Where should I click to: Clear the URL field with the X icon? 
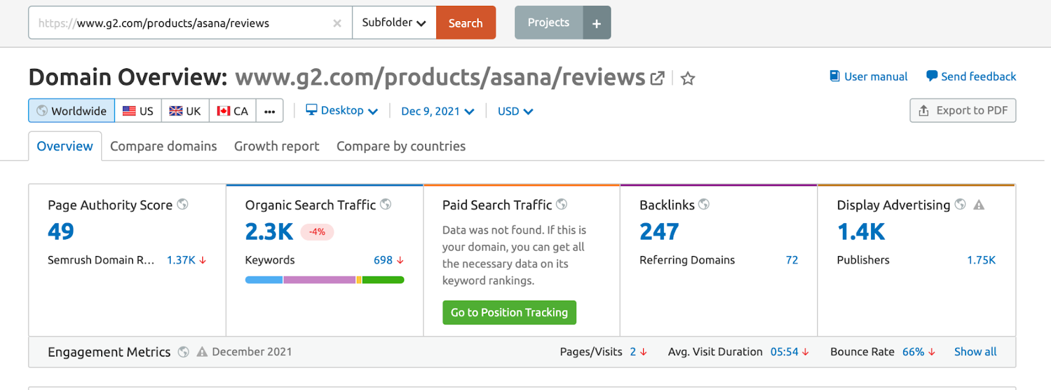point(337,23)
